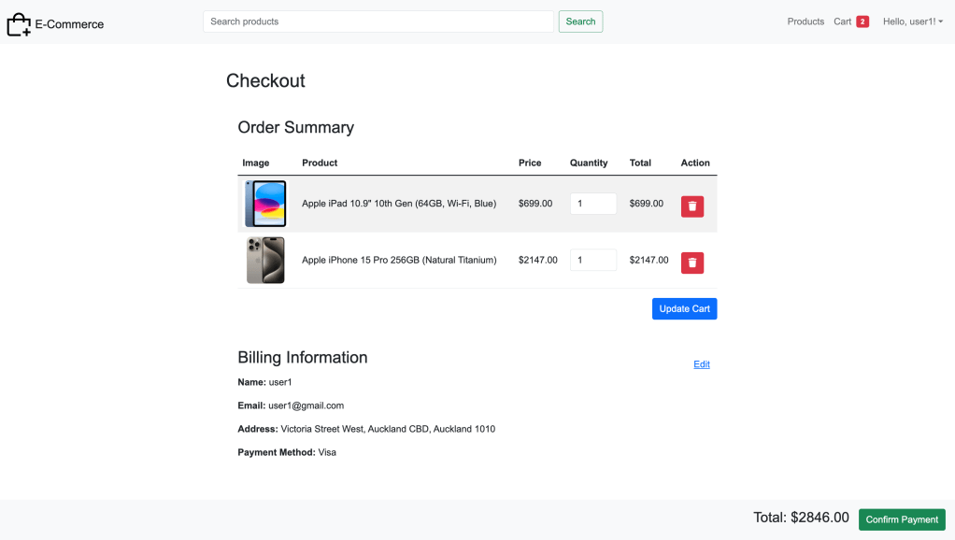Delete the Apple iPad from cart
This screenshot has height=540, width=955.
click(x=691, y=206)
